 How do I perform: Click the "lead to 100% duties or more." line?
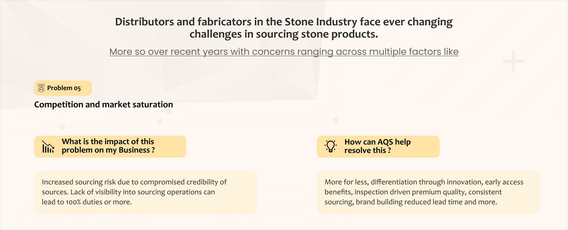click(x=87, y=202)
